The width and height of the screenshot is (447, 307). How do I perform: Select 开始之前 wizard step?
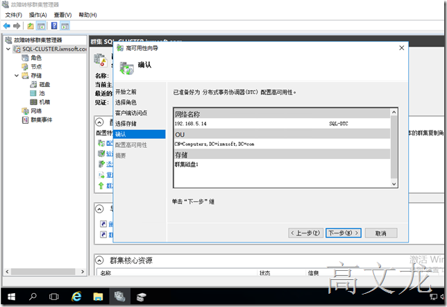click(126, 92)
